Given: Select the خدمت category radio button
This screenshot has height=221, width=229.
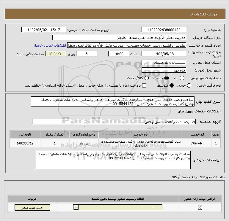Looking at the screenshot, I should point(167,78).
